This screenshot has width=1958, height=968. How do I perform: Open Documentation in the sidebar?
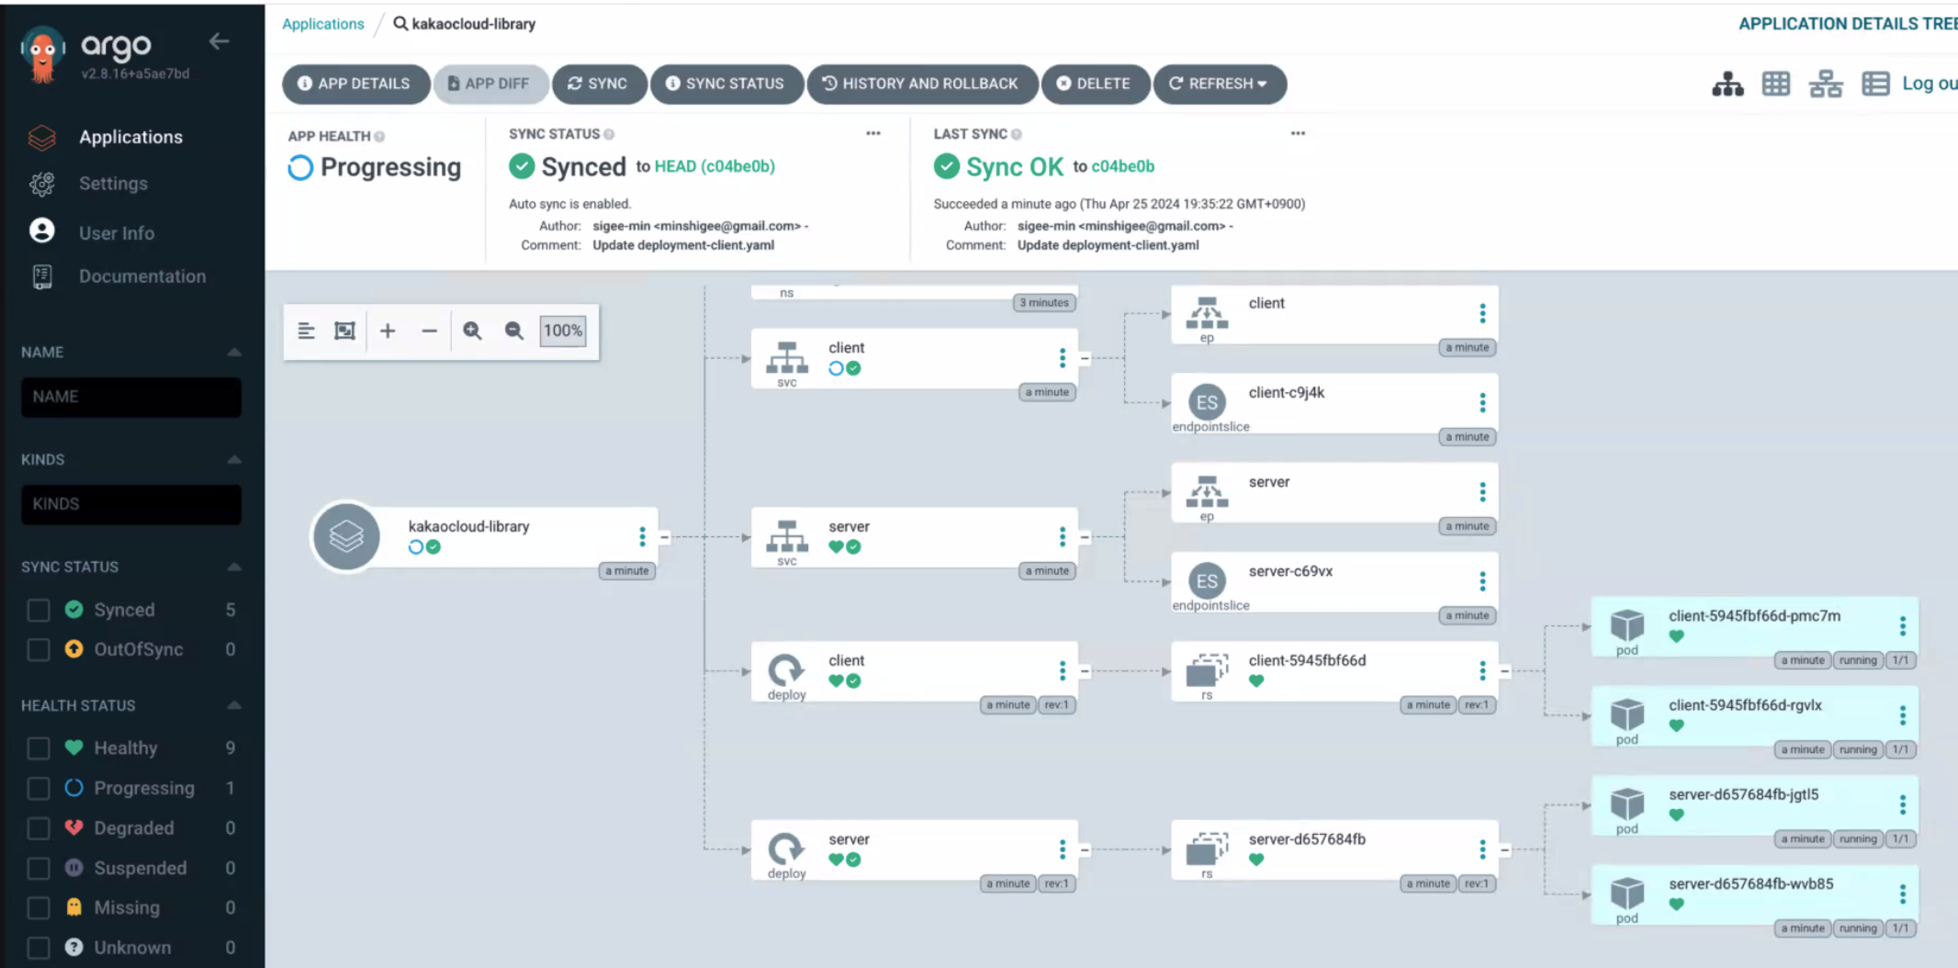coord(142,276)
